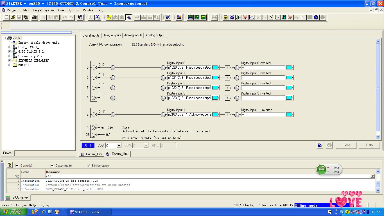
Task: Open the expert list toolbar icon
Action: point(225,17)
